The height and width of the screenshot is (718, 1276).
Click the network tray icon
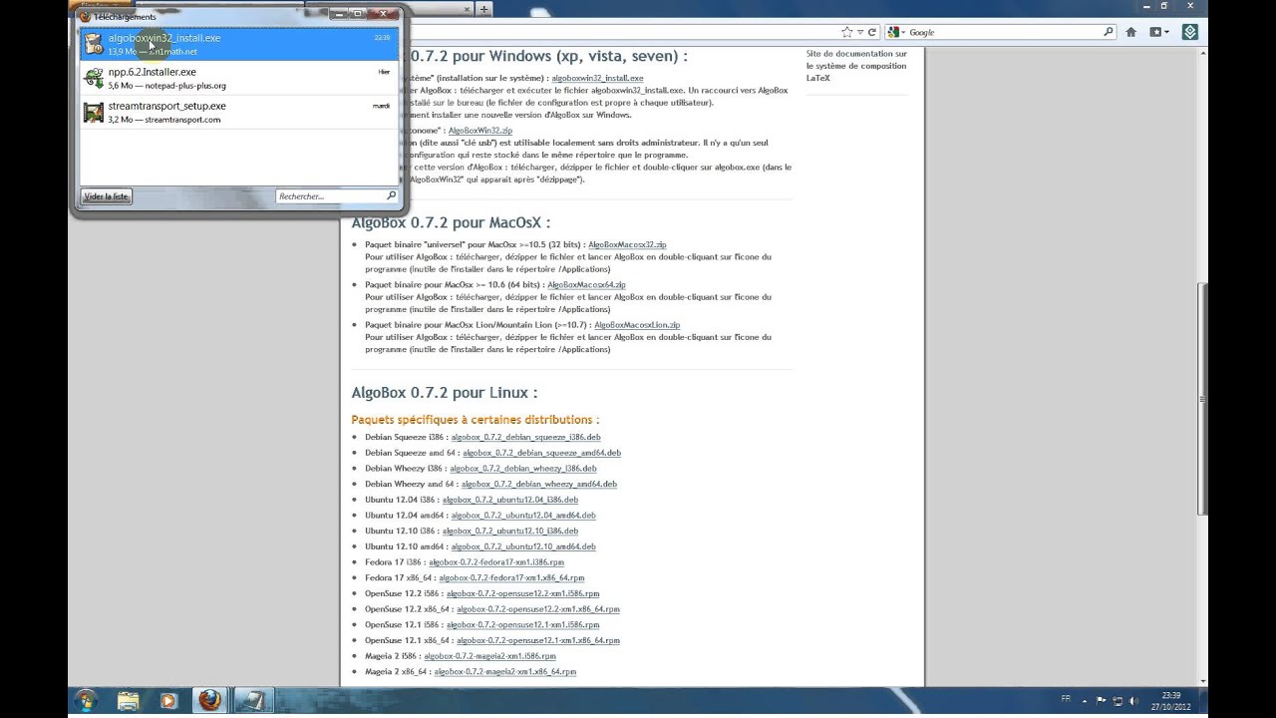(1118, 700)
